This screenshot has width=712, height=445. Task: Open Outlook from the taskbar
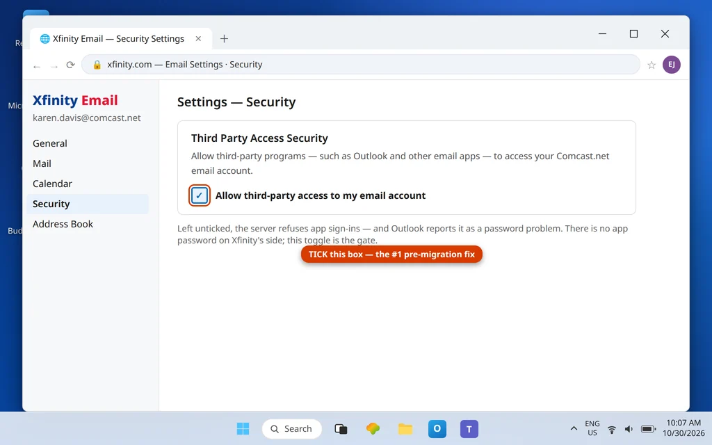click(437, 428)
